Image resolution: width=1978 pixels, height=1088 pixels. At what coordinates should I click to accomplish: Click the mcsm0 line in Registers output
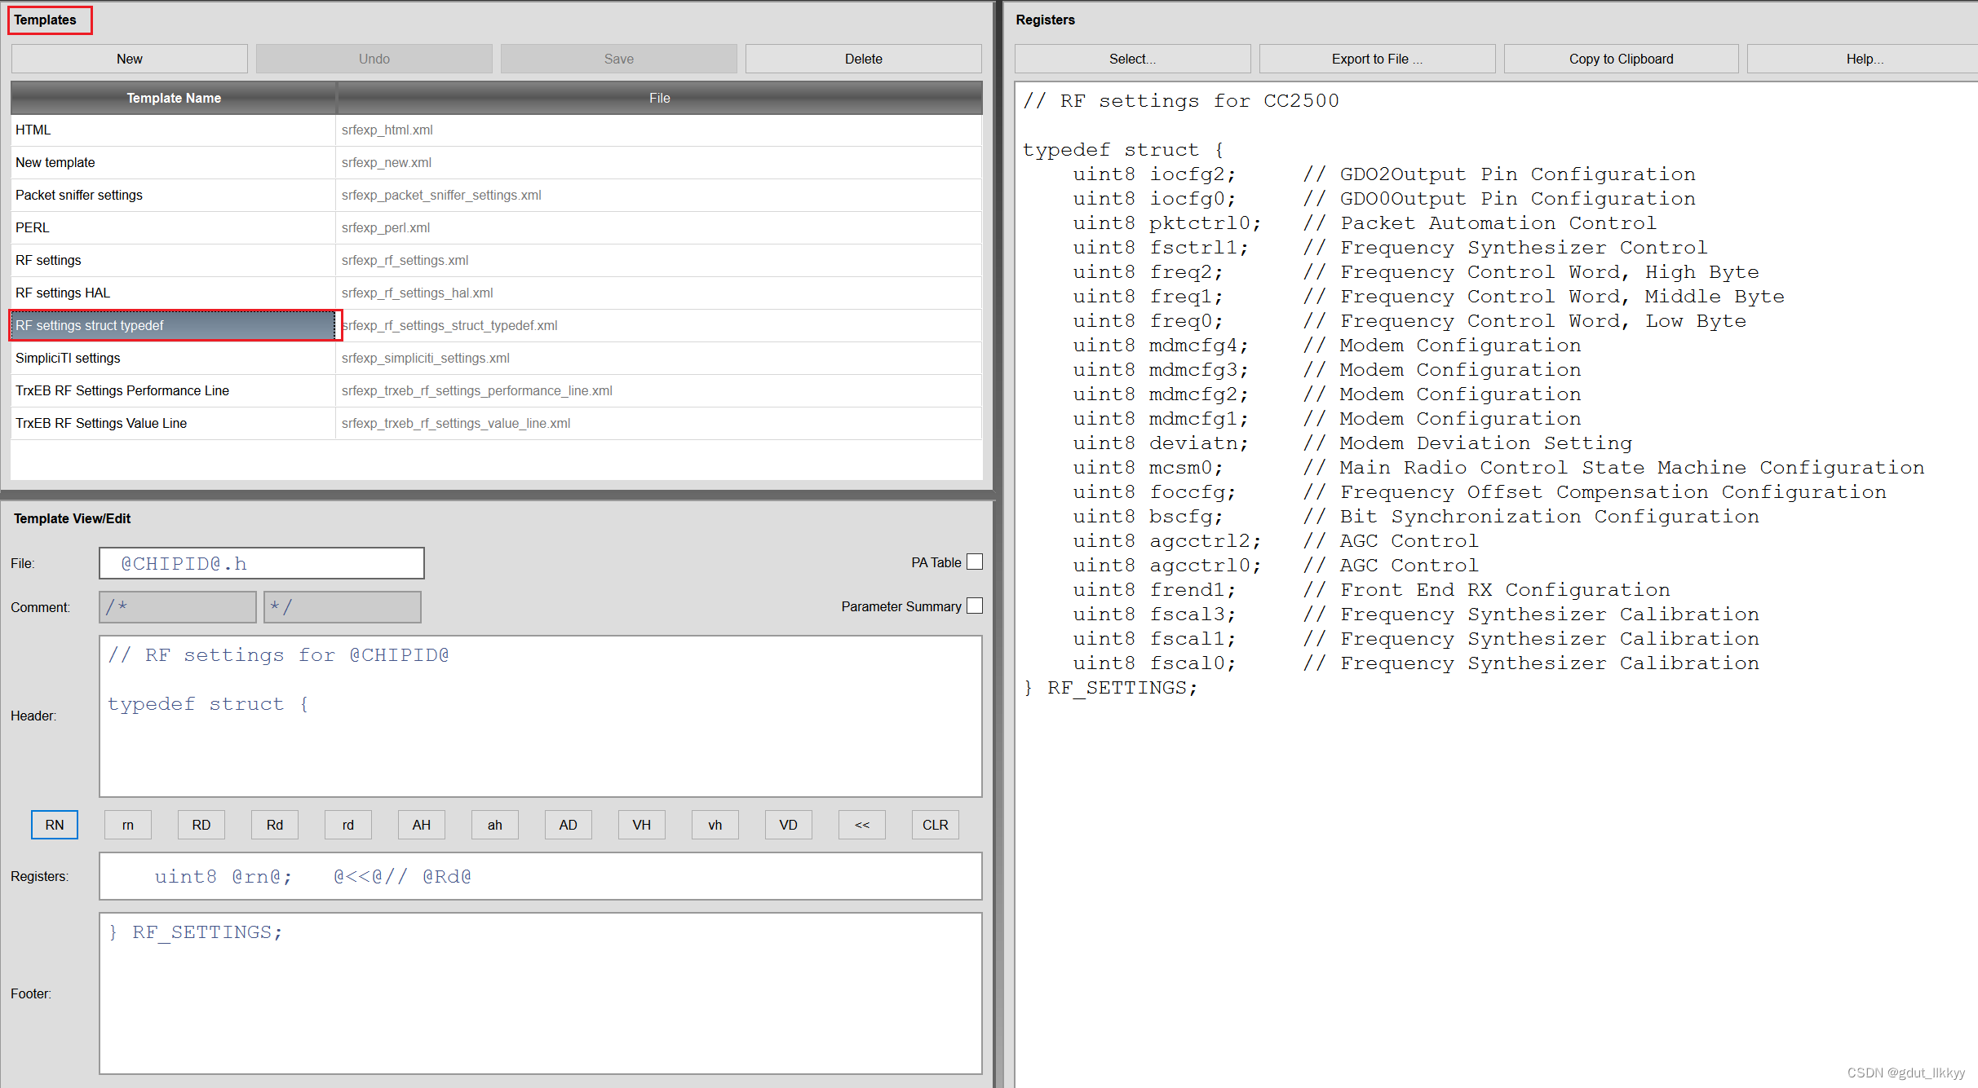(1498, 468)
